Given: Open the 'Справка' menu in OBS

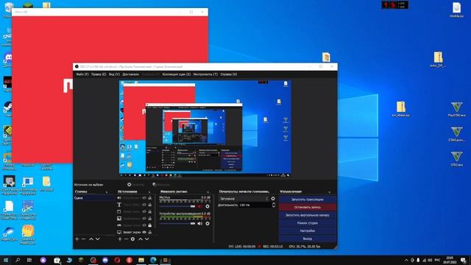Looking at the screenshot, I should pos(229,74).
